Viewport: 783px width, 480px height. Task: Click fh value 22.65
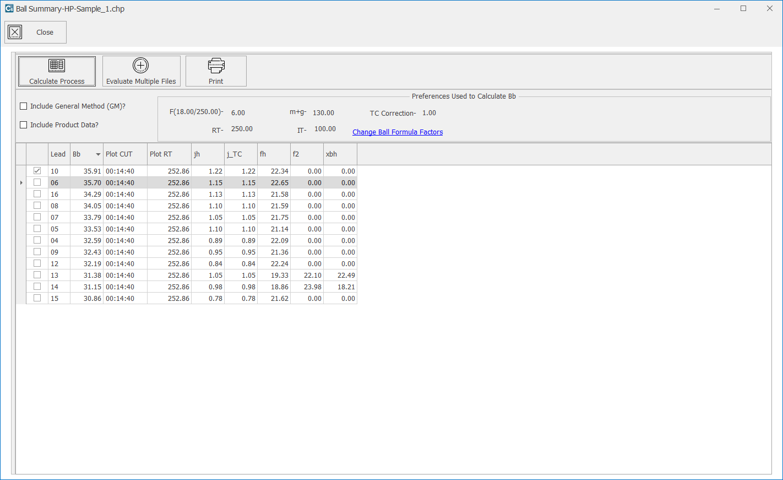[279, 183]
